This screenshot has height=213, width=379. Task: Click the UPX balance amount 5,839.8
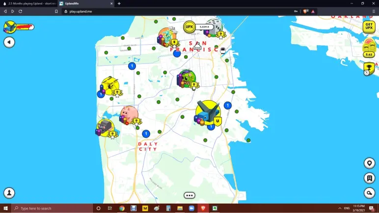(205, 27)
